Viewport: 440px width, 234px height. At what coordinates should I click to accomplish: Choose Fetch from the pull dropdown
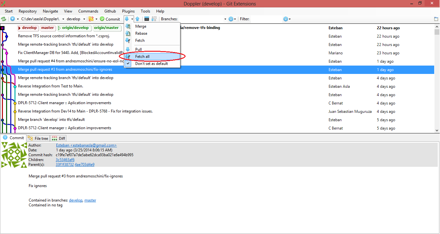pos(152,40)
